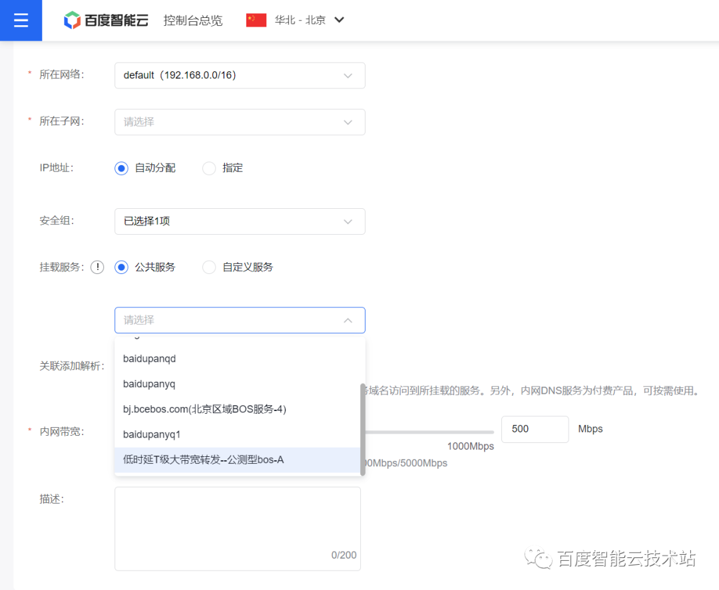This screenshot has width=719, height=590.
Task: Click the 1000Mbps slider label
Action: 471,446
